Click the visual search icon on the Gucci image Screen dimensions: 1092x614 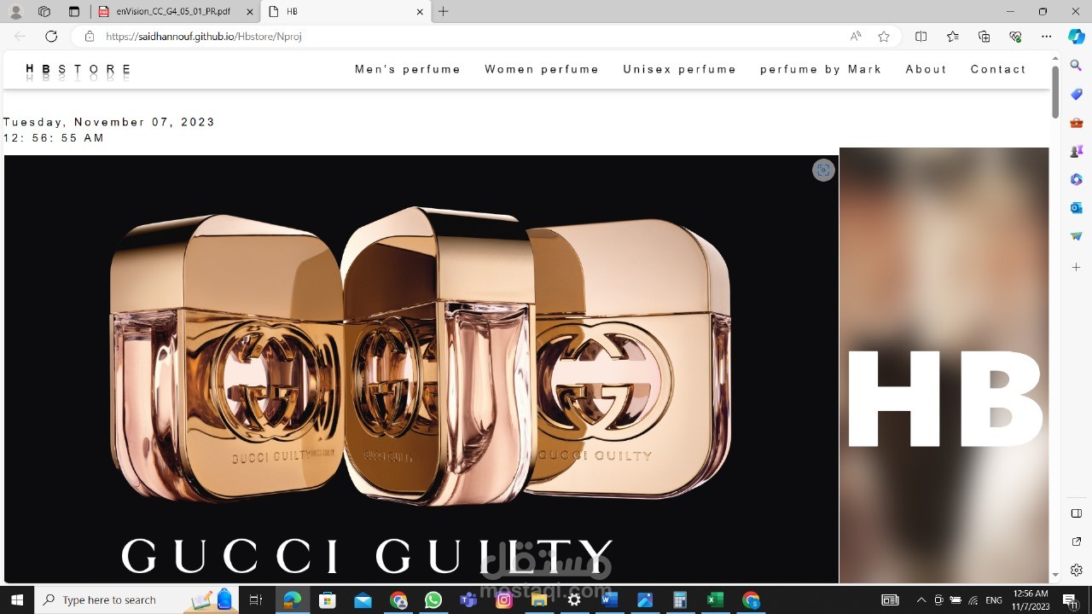pos(823,171)
